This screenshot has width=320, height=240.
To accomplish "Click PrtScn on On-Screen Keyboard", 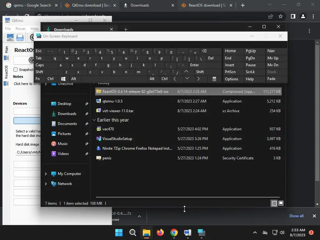I will coord(233,72).
